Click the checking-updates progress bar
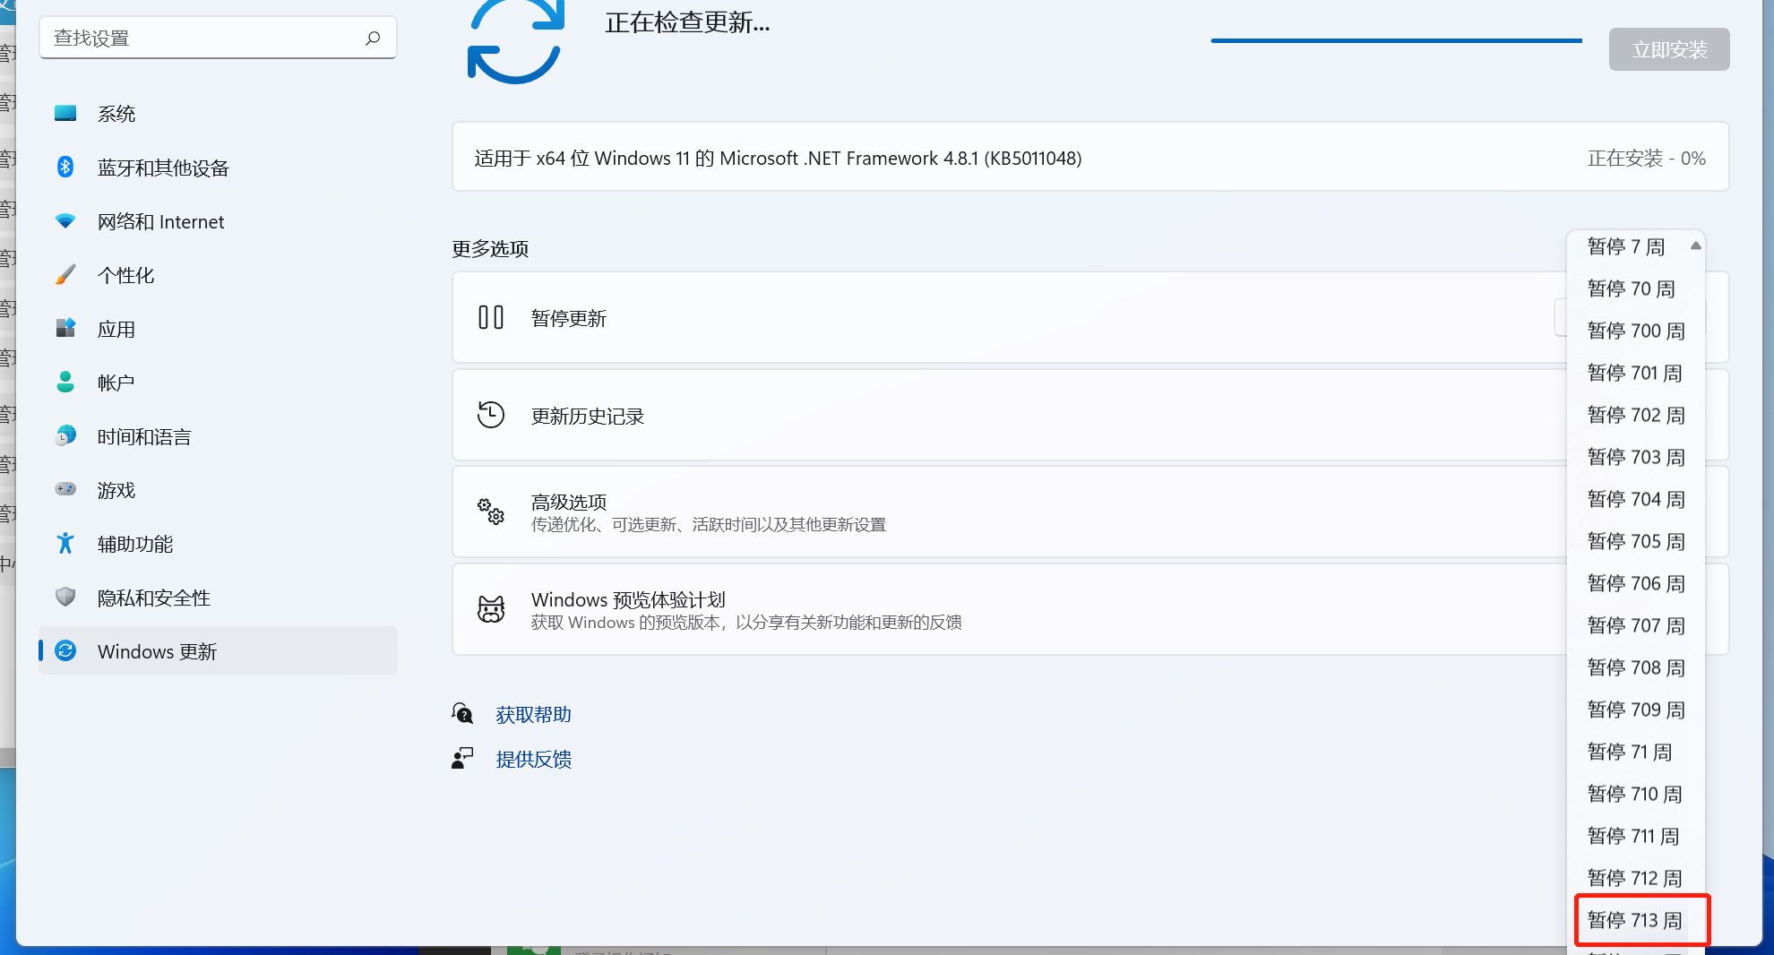This screenshot has height=955, width=1774. (1395, 39)
